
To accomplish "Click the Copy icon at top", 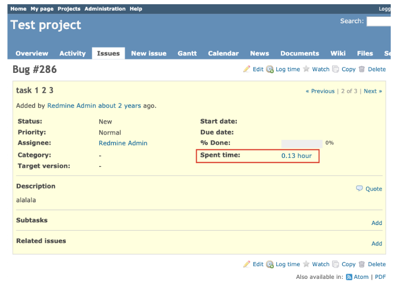I will pyautogui.click(x=335, y=69).
